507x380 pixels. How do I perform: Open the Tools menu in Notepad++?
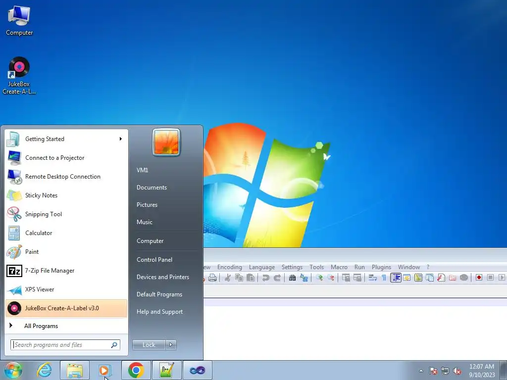coord(316,267)
